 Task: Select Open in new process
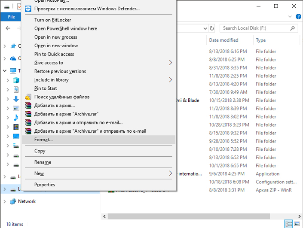pyautogui.click(x=98, y=37)
